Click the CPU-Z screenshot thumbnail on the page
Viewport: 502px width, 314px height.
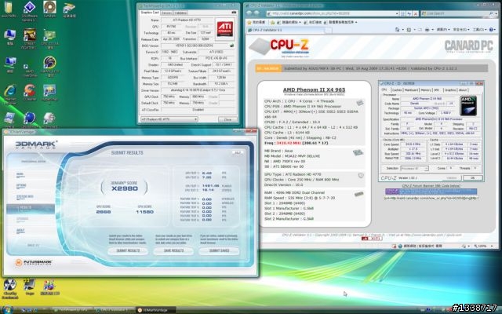tap(431, 131)
